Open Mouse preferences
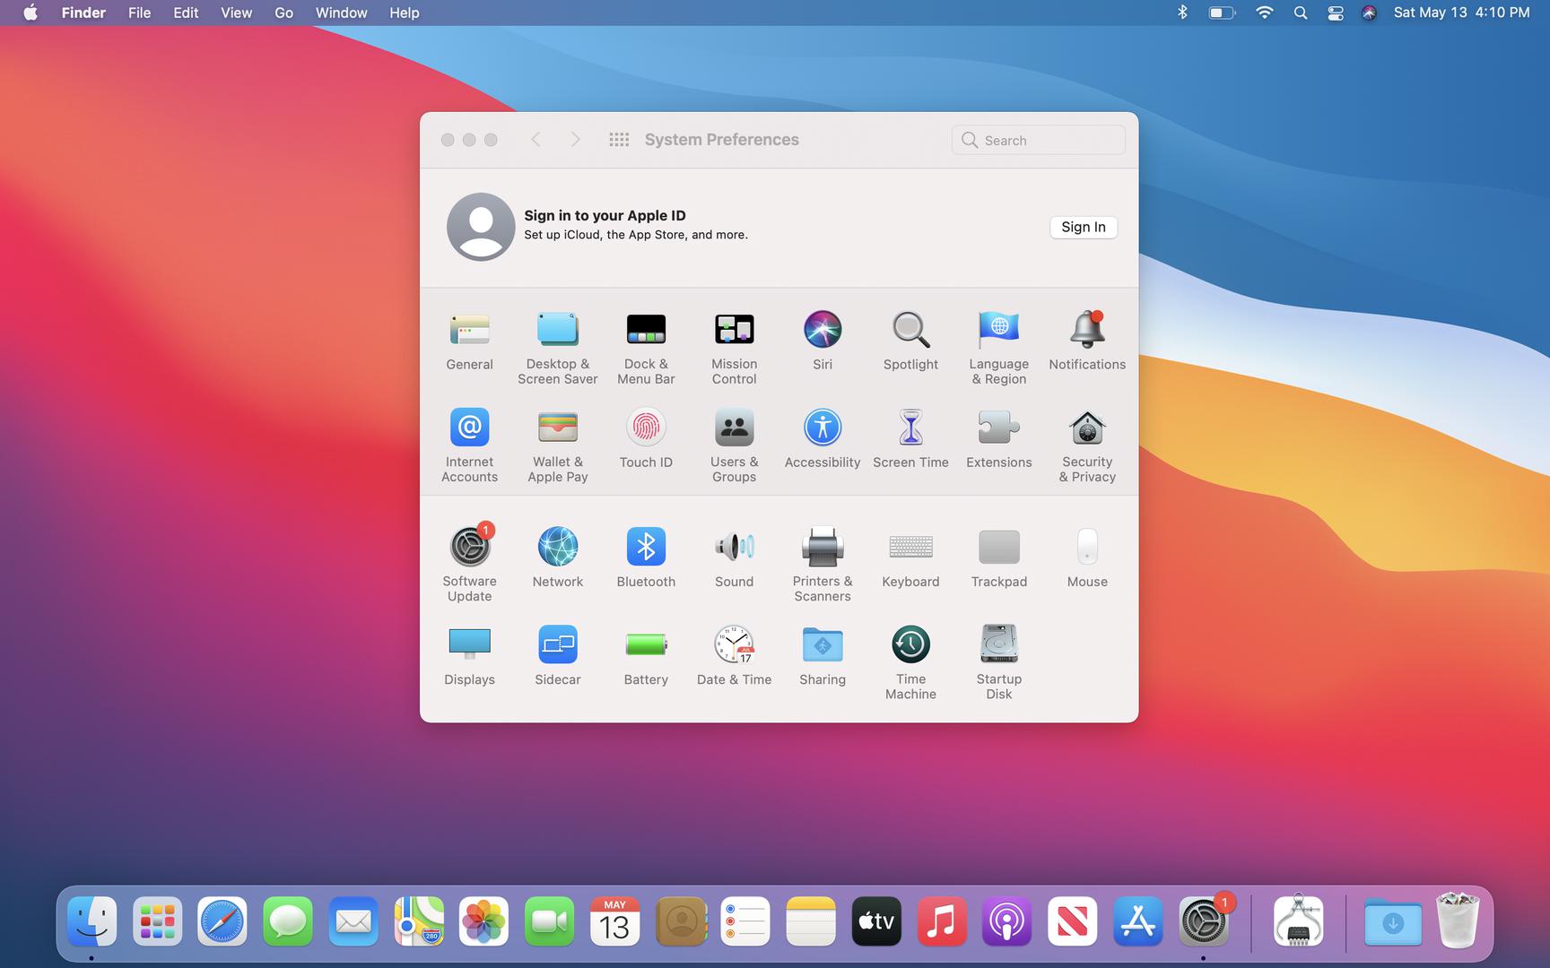The image size is (1550, 968). (1087, 557)
